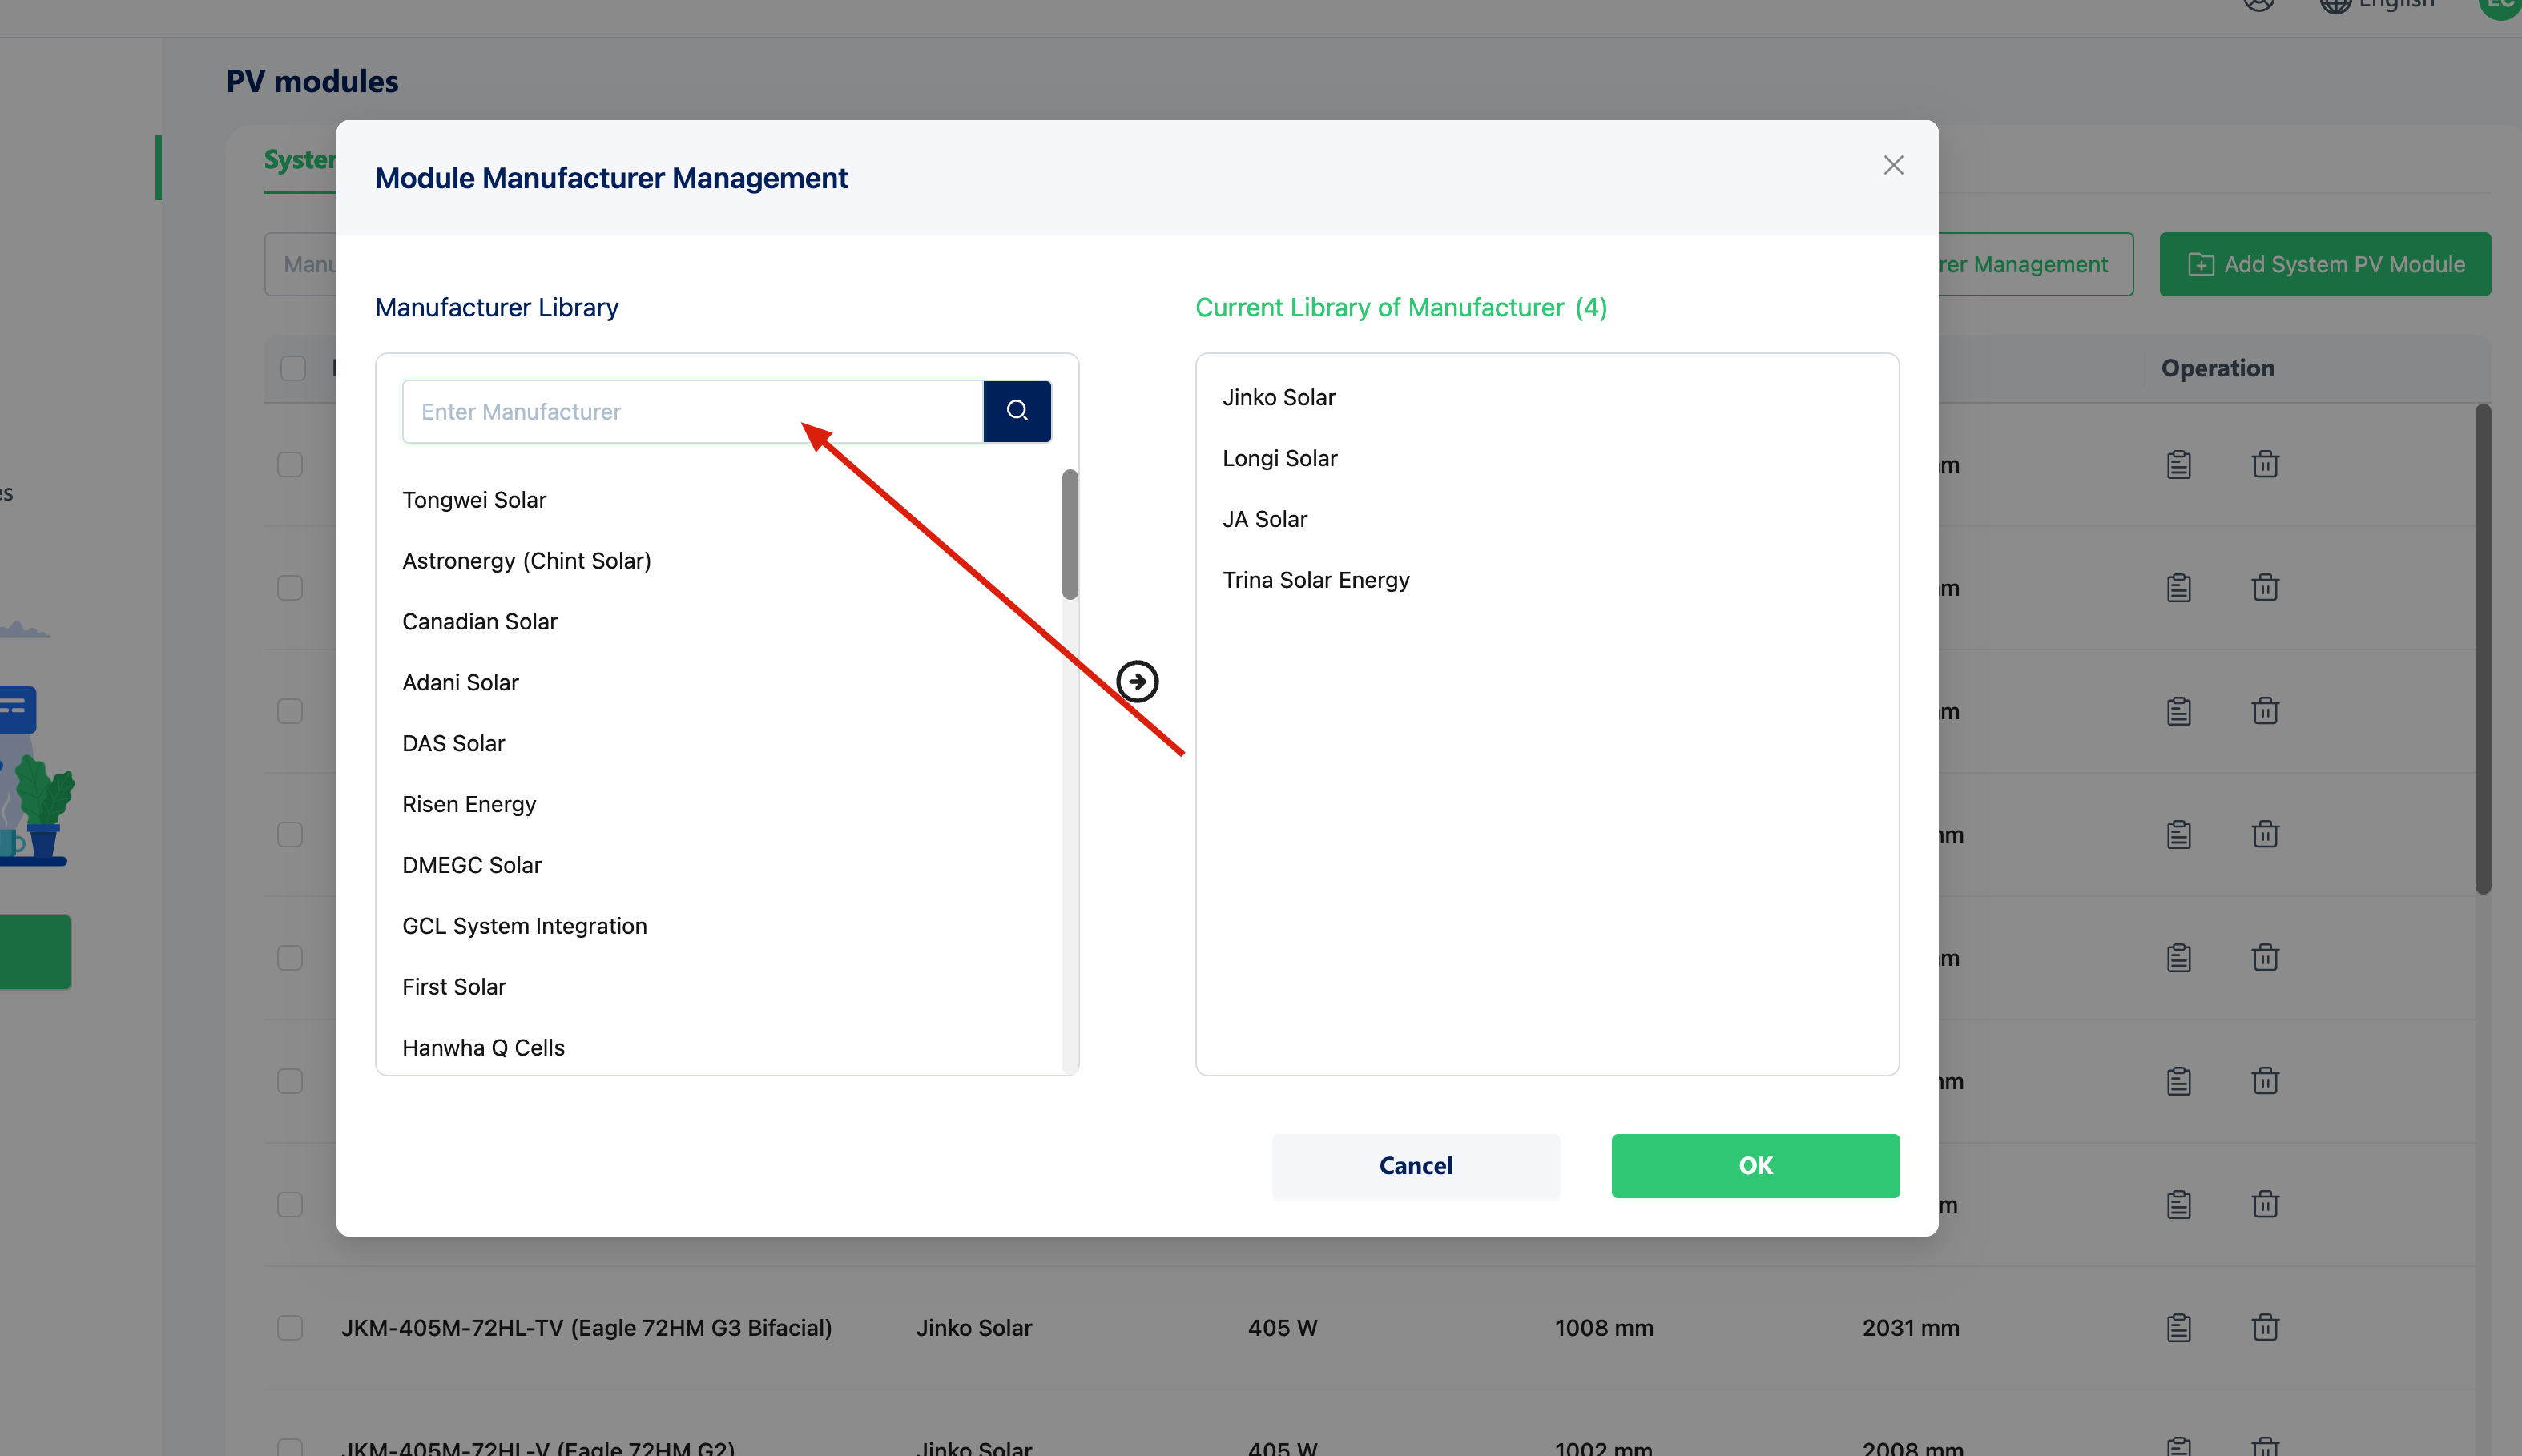Click the trash icon in the third table row
Viewport: 2522px width, 1456px height.
2265,711
